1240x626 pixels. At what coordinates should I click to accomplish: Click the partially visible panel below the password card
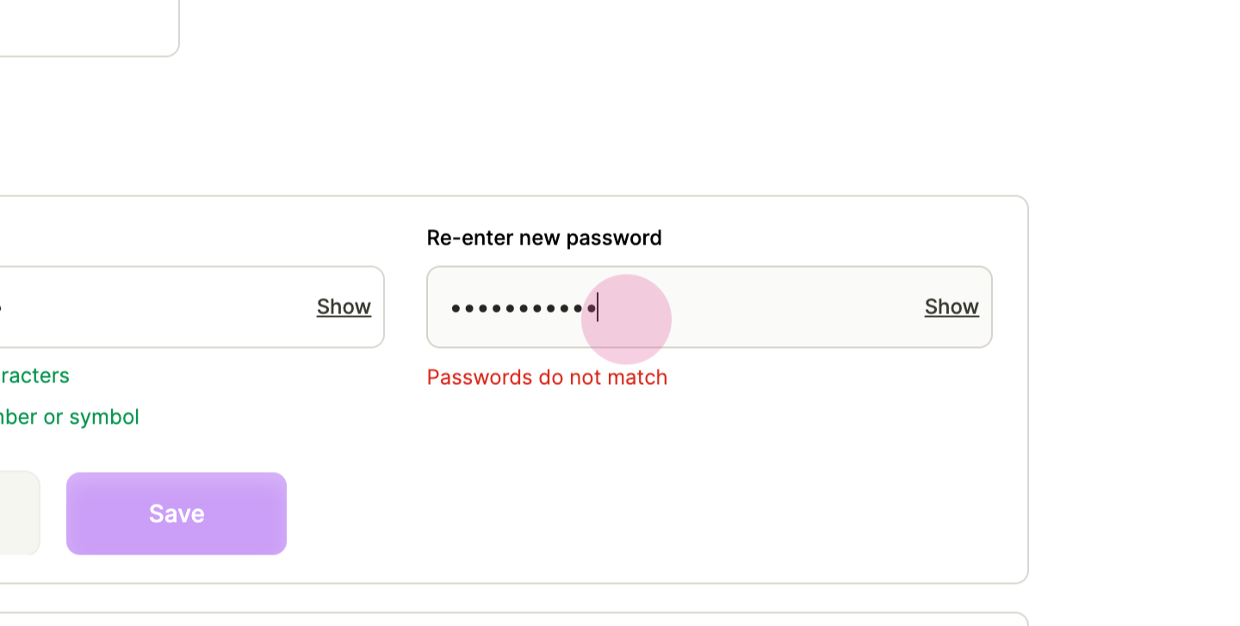514,619
